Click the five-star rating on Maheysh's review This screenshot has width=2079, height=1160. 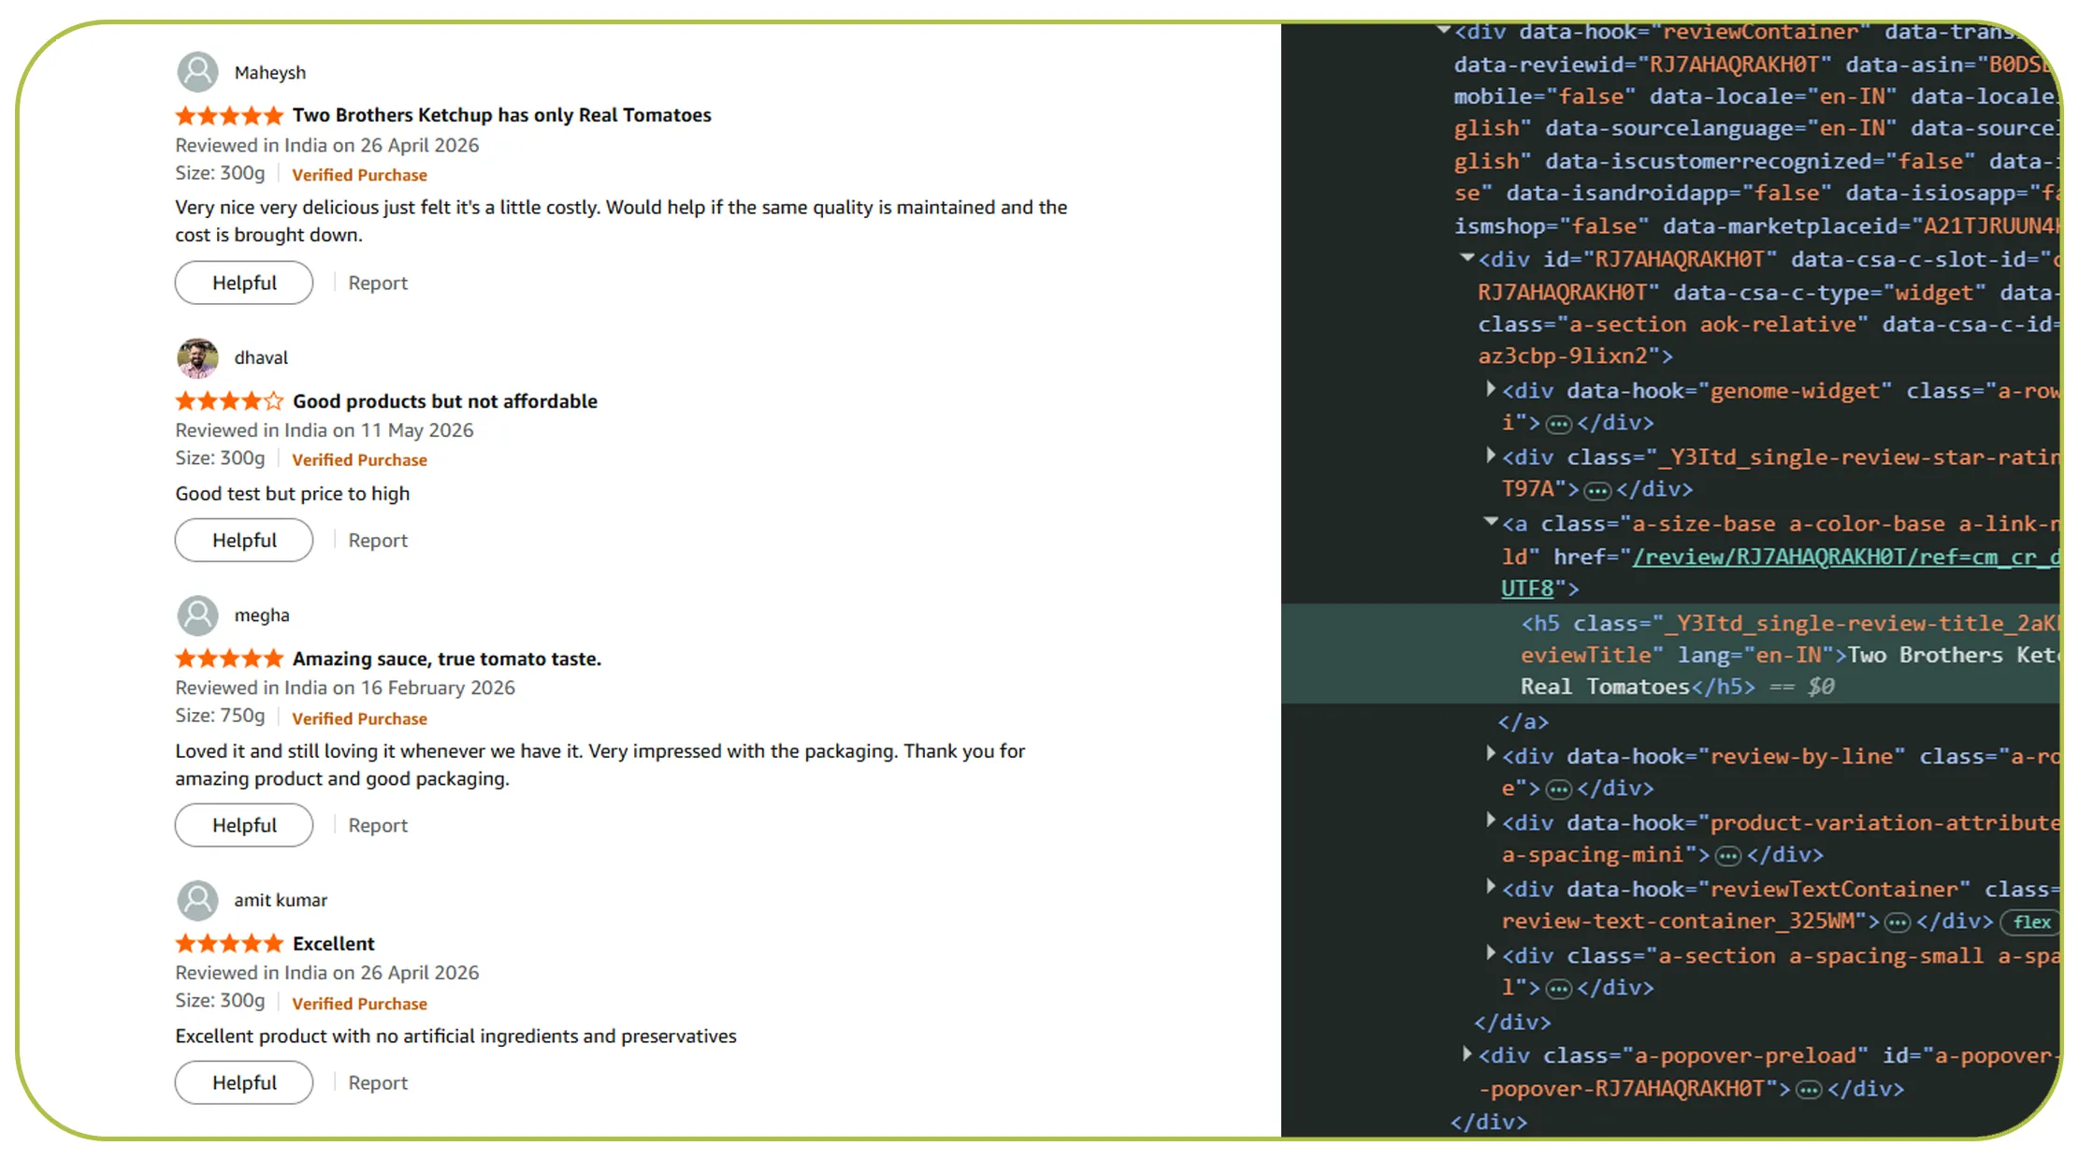coord(229,115)
